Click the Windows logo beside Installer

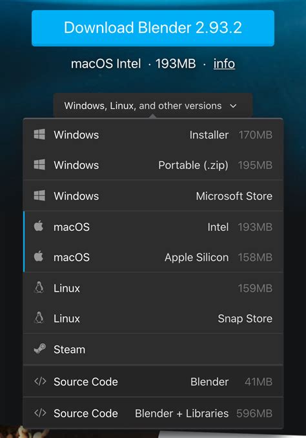click(39, 134)
